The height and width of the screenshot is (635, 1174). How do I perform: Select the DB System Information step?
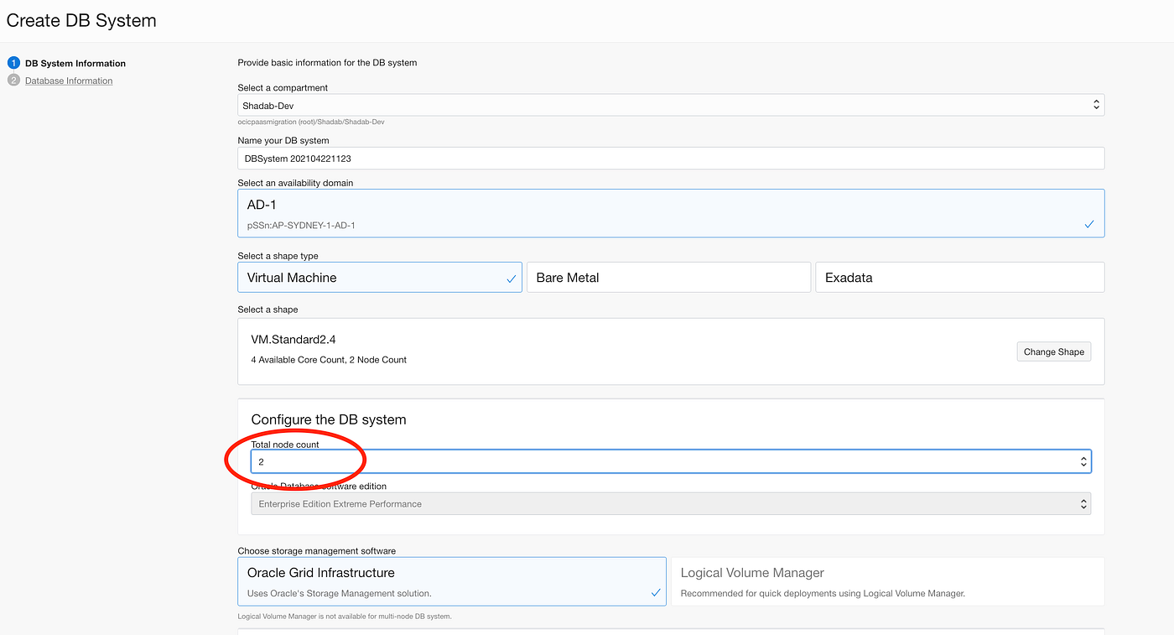click(x=75, y=62)
